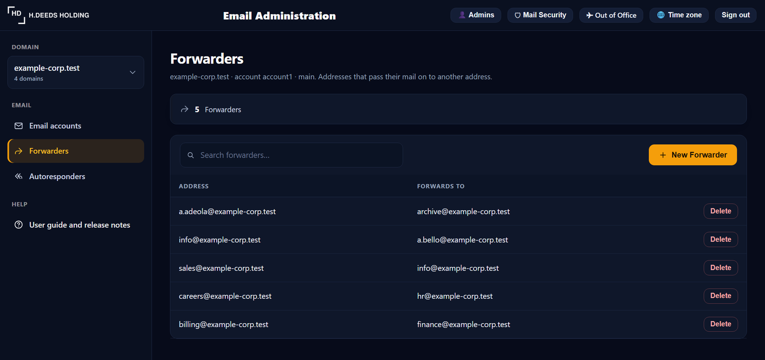The width and height of the screenshot is (765, 360).
Task: Click the Mail Security shield icon
Action: (517, 15)
